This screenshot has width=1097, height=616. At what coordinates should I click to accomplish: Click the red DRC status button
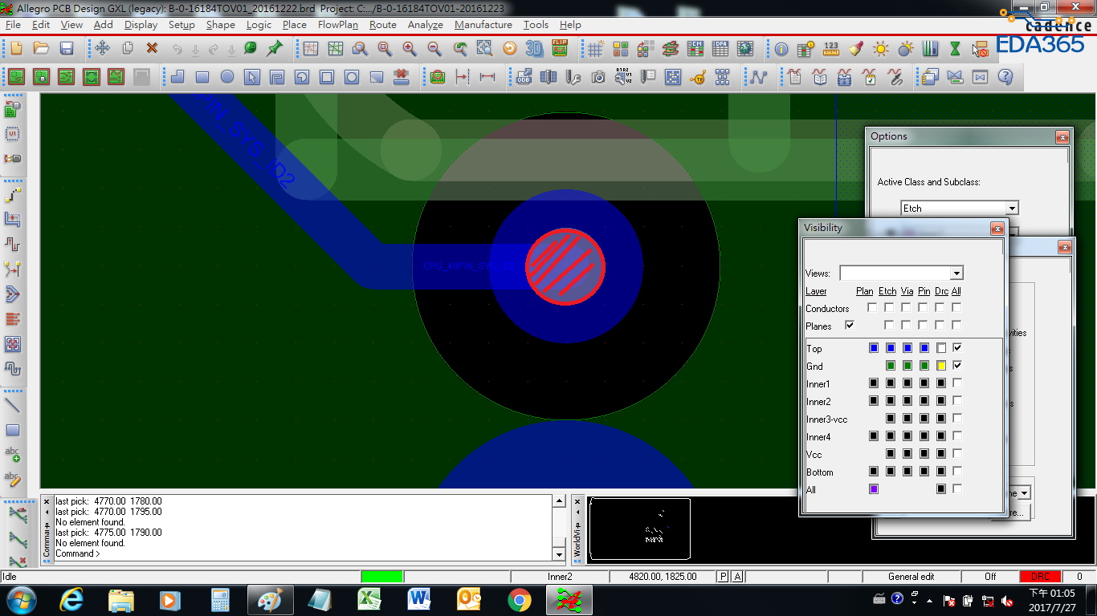pos(1040,577)
